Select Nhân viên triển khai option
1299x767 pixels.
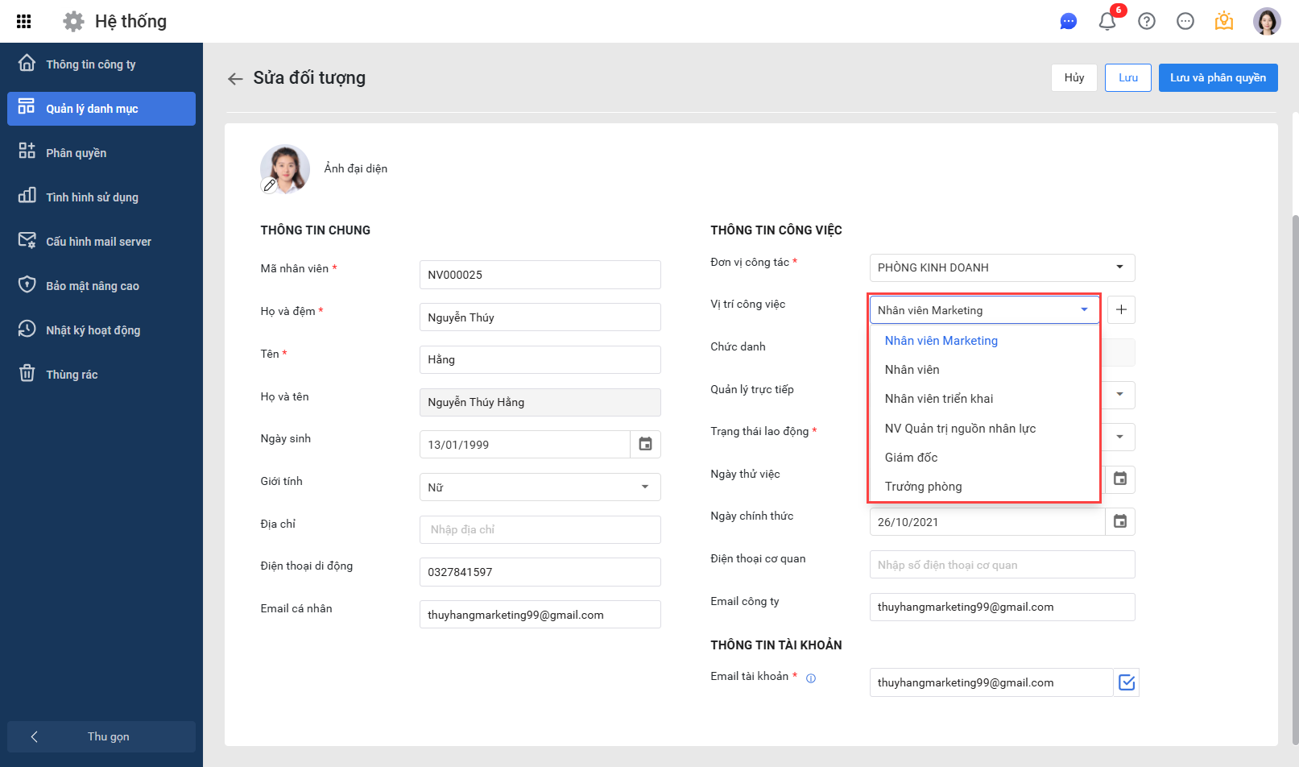(984, 399)
